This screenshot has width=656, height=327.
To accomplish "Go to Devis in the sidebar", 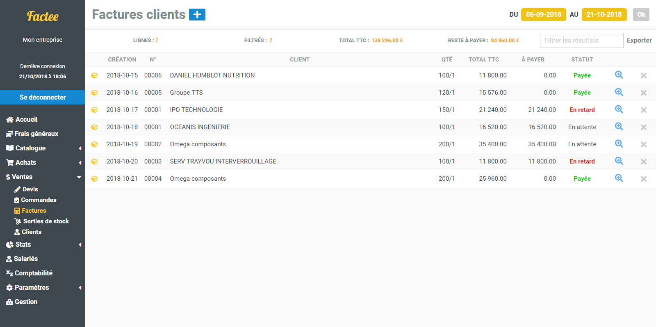I will [30, 189].
